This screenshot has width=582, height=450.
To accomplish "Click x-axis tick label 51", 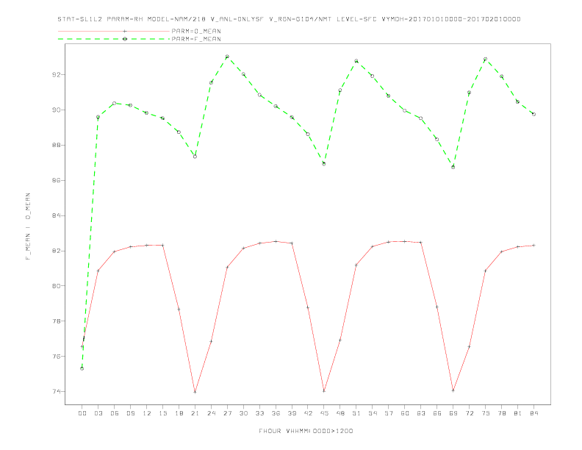I will click(x=356, y=413).
